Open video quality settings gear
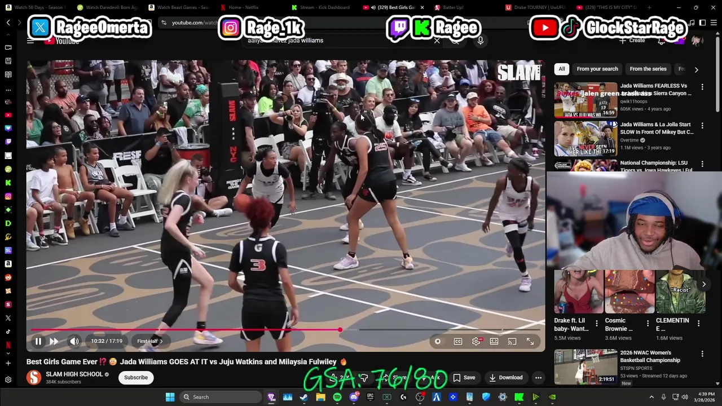The image size is (722, 406). click(x=476, y=341)
